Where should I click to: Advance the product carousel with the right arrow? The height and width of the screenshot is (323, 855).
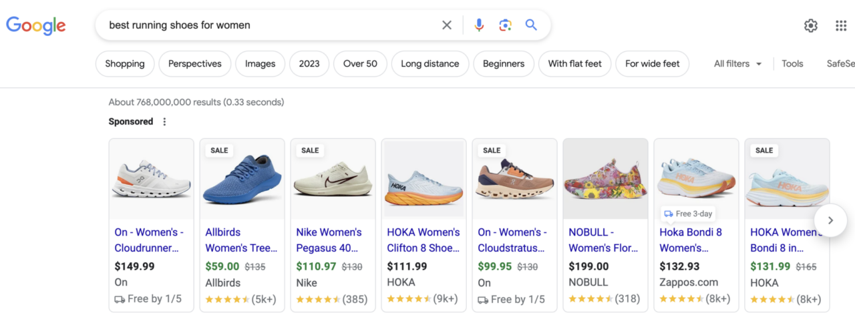tap(830, 220)
